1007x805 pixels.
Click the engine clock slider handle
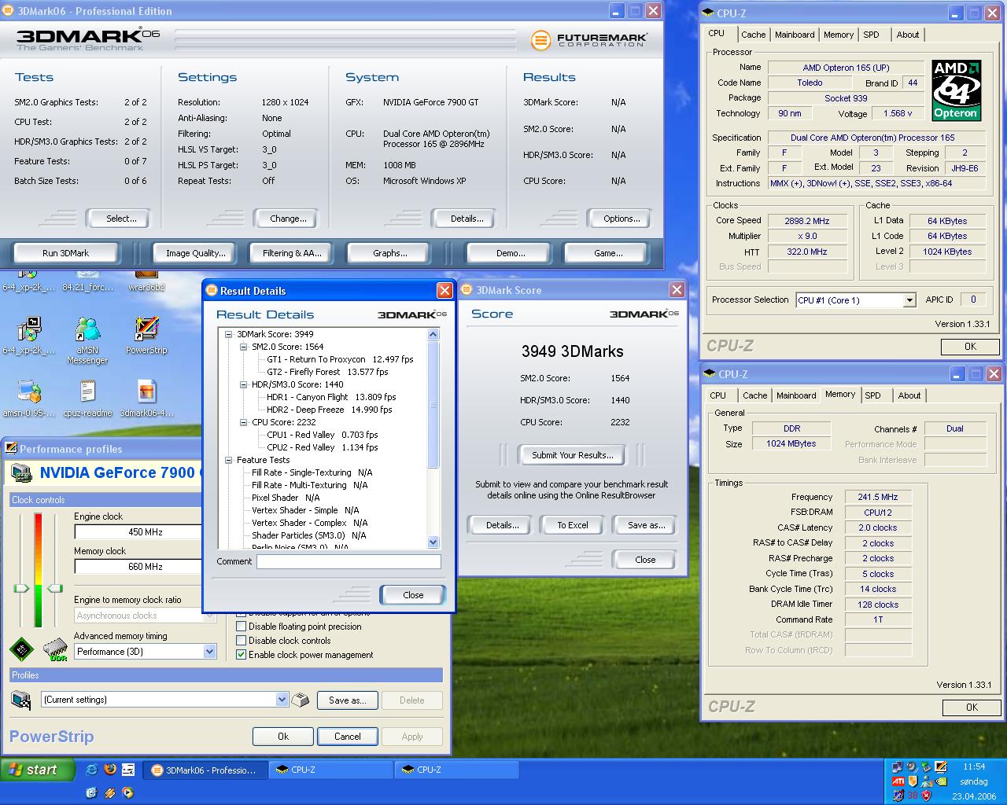pos(21,588)
